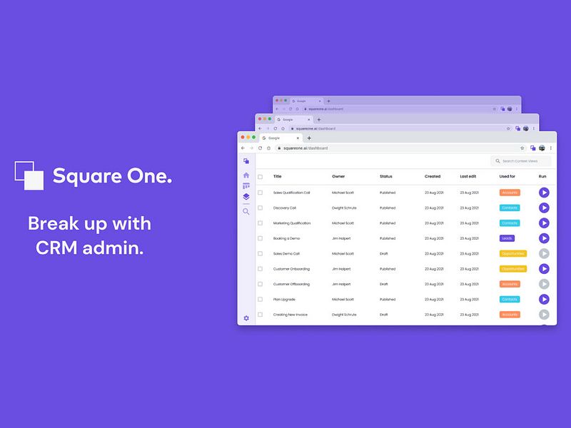Open new tab in rearmost browser window
The width and height of the screenshot is (571, 428).
tap(328, 101)
